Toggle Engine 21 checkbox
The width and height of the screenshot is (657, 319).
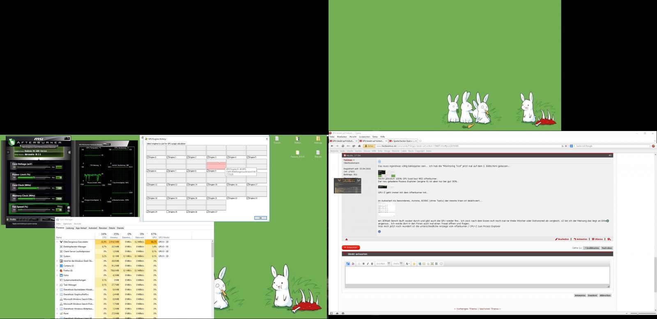click(208, 198)
